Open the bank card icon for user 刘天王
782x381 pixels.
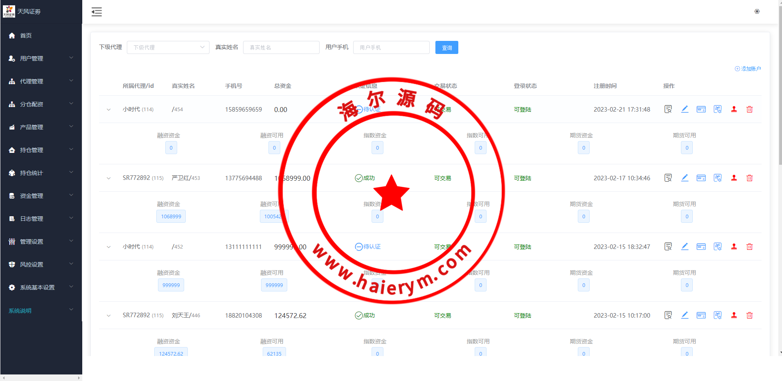[x=701, y=315]
